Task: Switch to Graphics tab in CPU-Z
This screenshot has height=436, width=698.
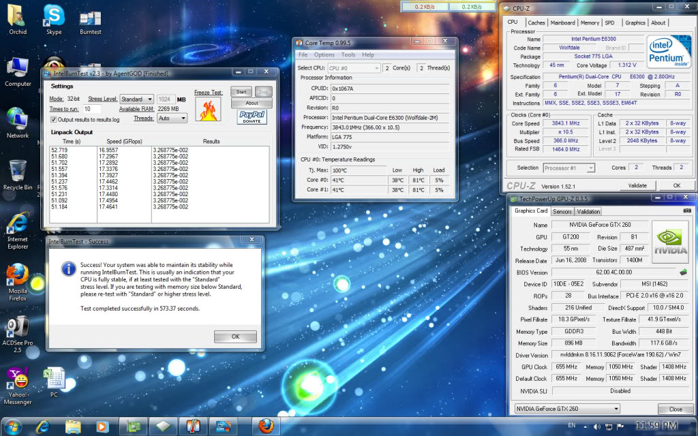Action: pos(635,22)
